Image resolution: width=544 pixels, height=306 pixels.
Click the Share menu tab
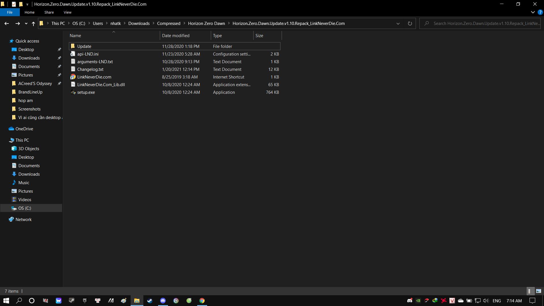(49, 12)
